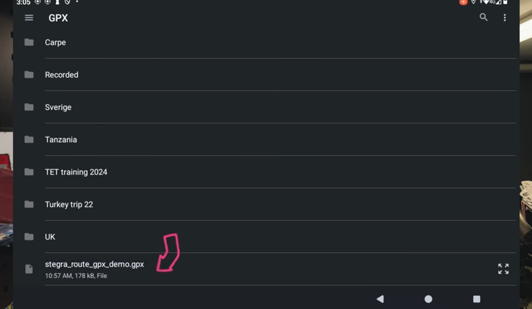The image size is (532, 309).
Task: Click the UK folder icon
Action: 29,237
